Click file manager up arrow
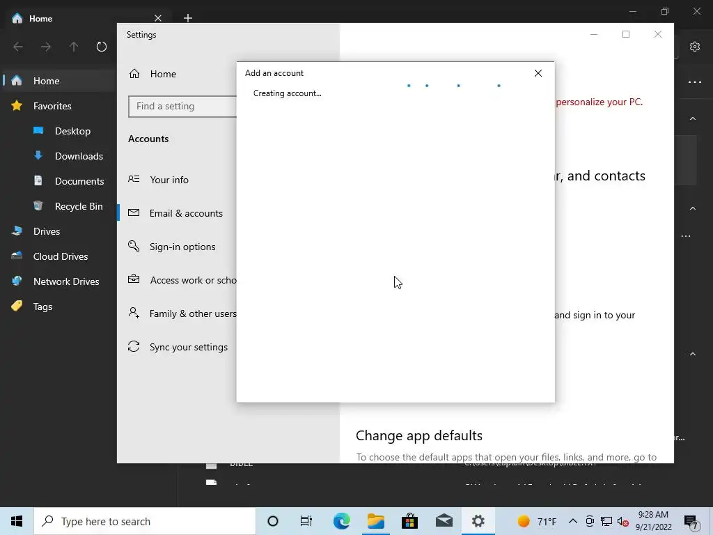This screenshot has width=713, height=535. pos(74,47)
